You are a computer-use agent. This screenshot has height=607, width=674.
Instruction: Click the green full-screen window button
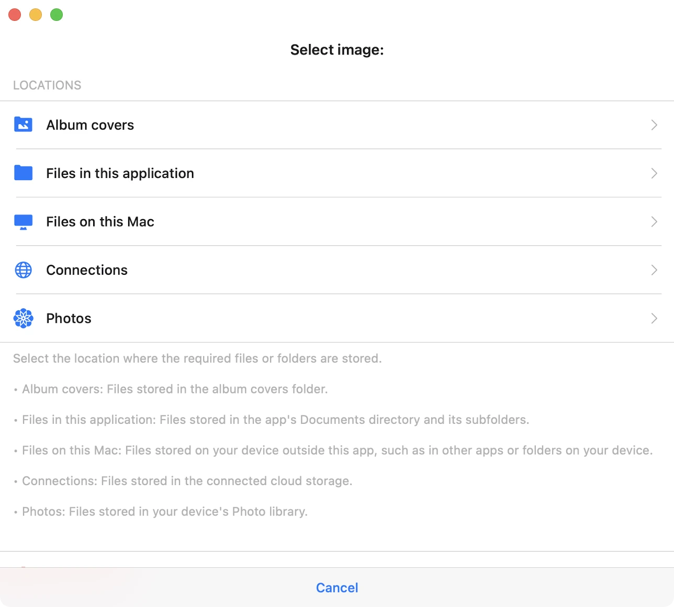coord(57,15)
